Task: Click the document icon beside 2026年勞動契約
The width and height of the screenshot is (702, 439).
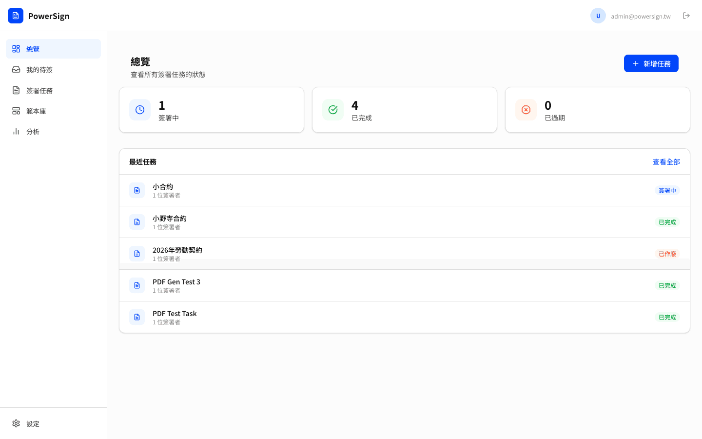Action: coord(137,254)
